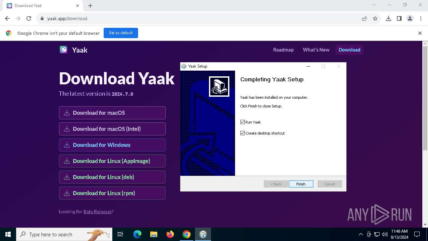Click the site security lock icon
428x241 pixels.
42,18
